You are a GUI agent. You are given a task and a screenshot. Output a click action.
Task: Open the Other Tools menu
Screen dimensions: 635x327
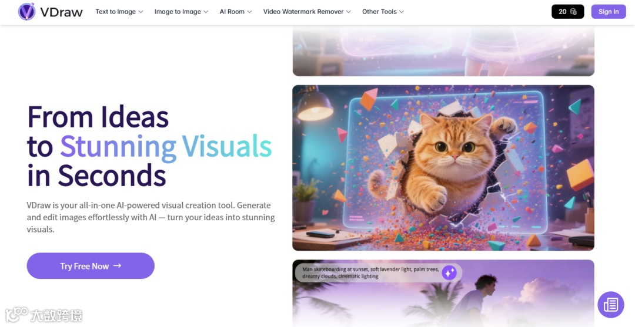tap(383, 12)
